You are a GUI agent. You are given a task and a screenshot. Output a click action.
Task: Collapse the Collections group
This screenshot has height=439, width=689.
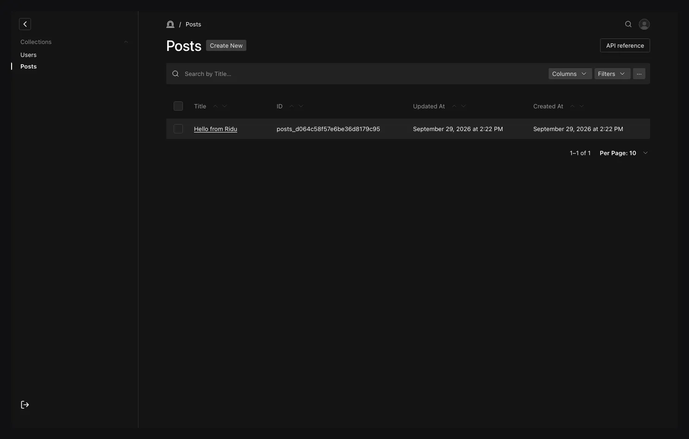coord(126,42)
